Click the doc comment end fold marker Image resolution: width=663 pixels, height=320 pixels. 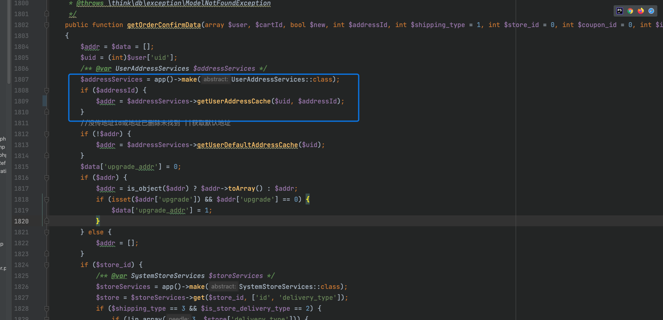point(47,14)
